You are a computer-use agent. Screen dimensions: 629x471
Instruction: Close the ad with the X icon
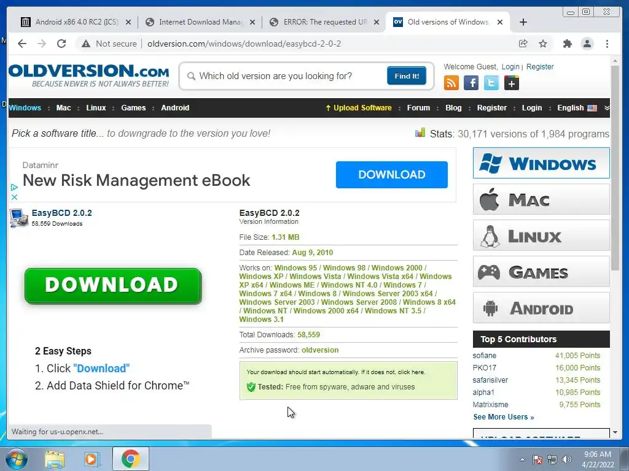(x=14, y=197)
